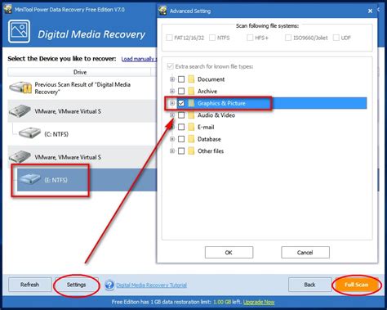Click the Drive column header
This screenshot has height=310, width=387.
tap(79, 72)
